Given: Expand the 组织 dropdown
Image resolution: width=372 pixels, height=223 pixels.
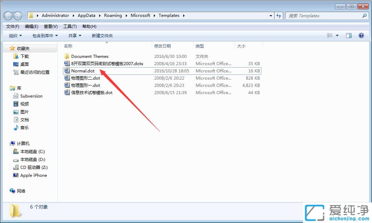Looking at the screenshot, I should (15, 36).
